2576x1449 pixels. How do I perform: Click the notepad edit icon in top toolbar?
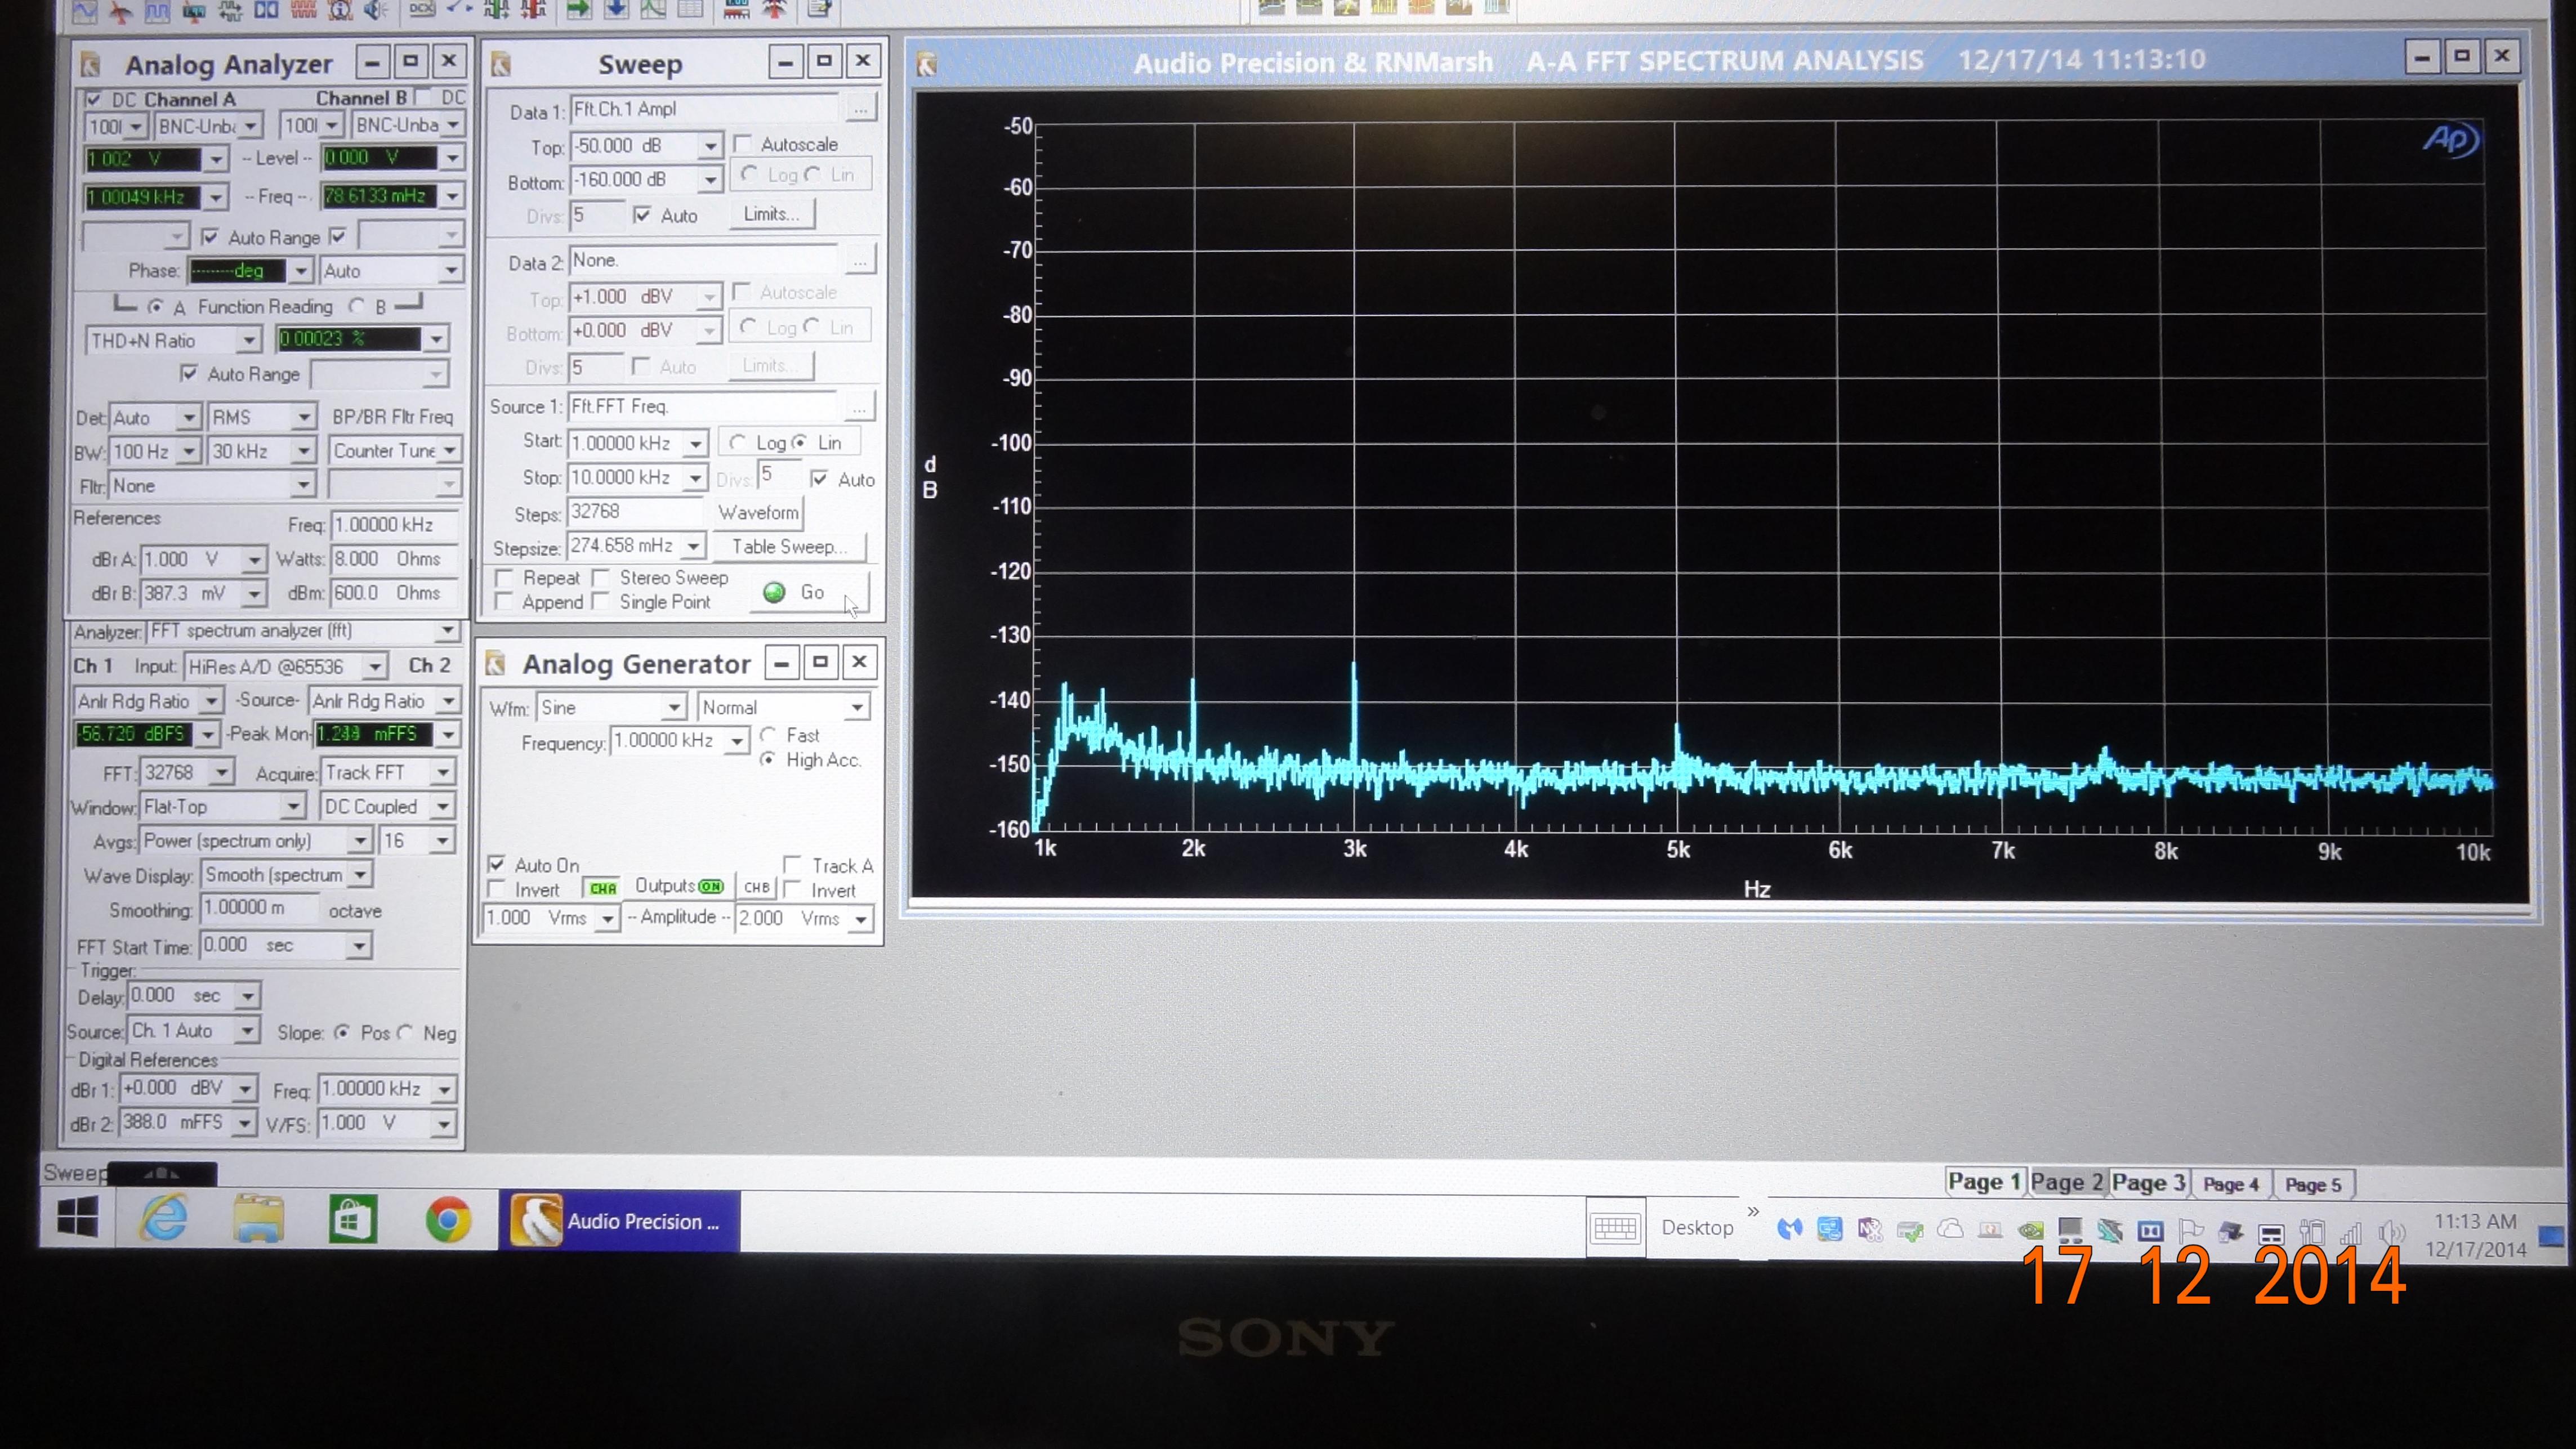tap(820, 9)
